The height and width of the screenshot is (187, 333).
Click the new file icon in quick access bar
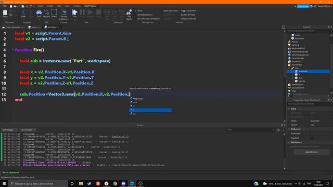pyautogui.click(x=11, y=6)
